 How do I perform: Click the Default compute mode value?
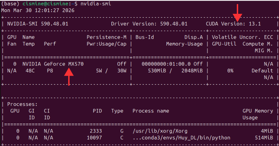coord(262,70)
